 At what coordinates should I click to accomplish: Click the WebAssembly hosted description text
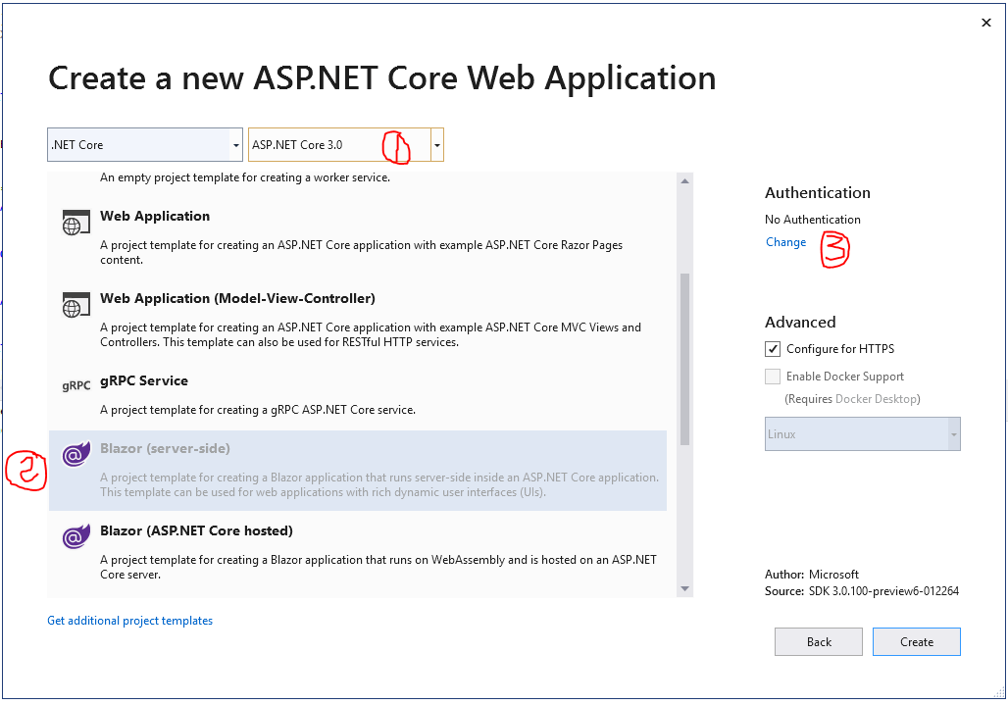point(378,567)
